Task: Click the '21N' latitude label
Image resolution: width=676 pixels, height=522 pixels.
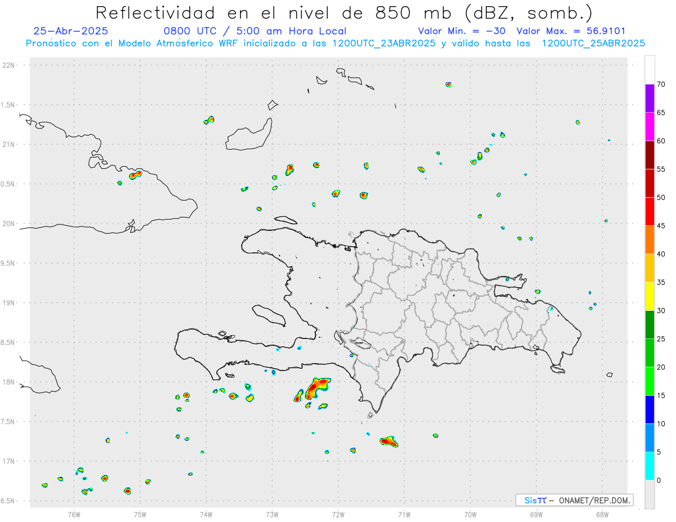Action: (x=10, y=144)
